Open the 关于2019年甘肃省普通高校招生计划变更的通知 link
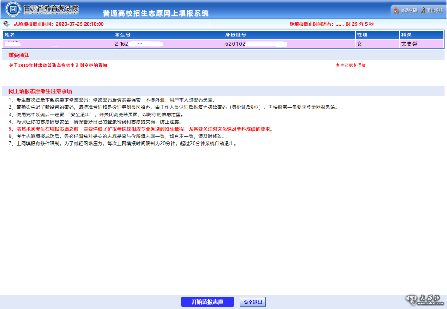Viewport: 447px width, 309px height. tap(58, 65)
